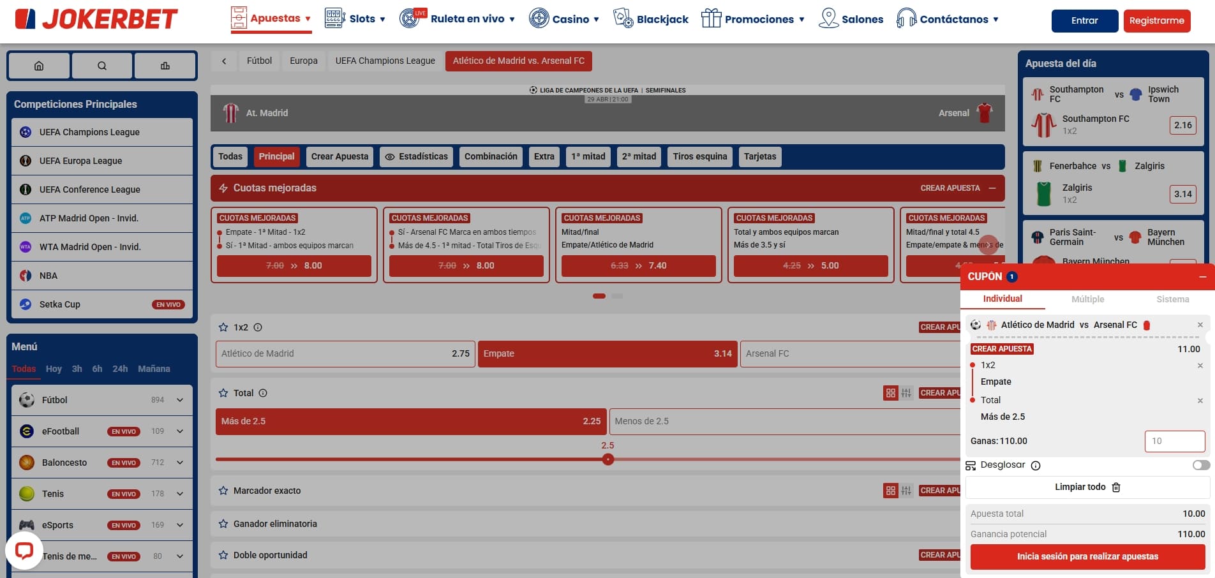Open the search magnifier icon
This screenshot has height=578, width=1215.
[x=102, y=66]
